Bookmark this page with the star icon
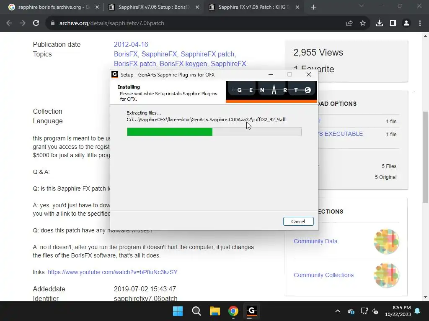429x321 pixels. 363,23
